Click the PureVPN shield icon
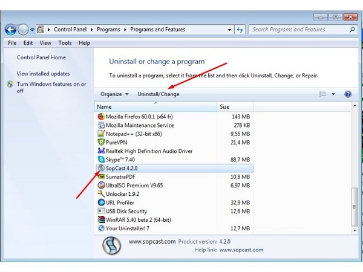This screenshot has height=272, width=363. pos(101,142)
